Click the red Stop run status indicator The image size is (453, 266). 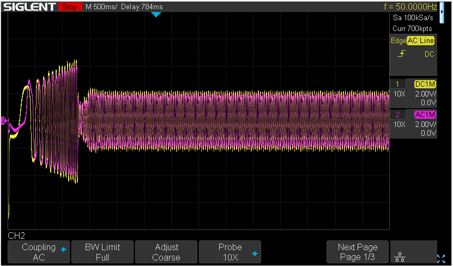[70, 7]
